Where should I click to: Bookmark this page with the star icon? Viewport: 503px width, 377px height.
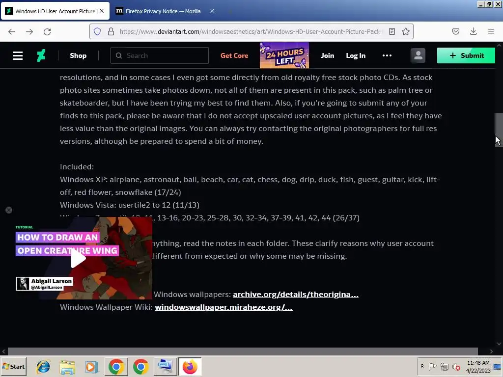tap(406, 31)
